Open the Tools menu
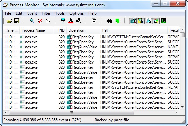Viewport: 188px width, 126px height. 60,13
